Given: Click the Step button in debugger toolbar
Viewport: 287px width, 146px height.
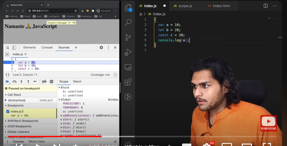Looking at the screenshot, I should point(35,82).
